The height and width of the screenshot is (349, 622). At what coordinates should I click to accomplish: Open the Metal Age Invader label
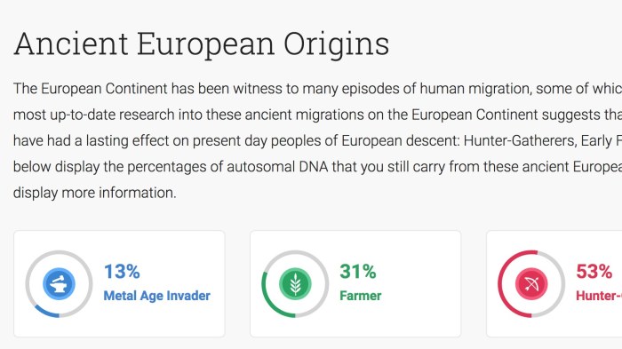(156, 296)
